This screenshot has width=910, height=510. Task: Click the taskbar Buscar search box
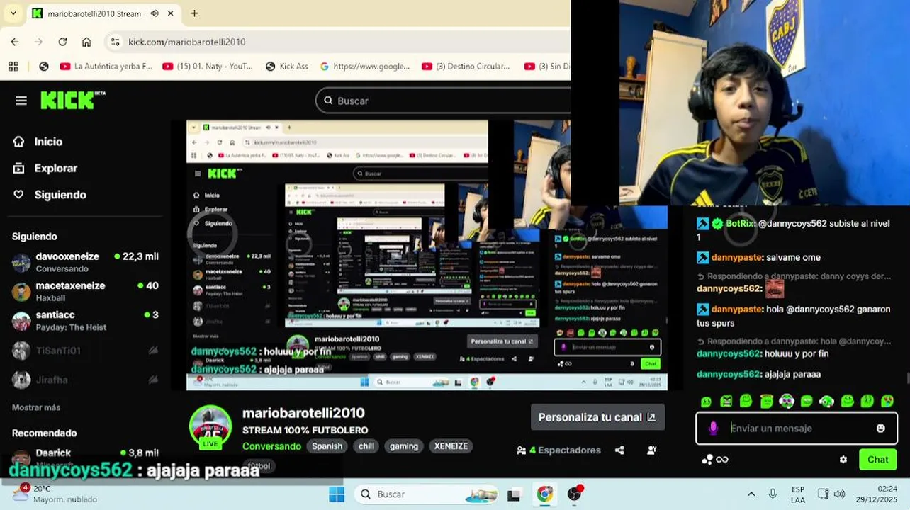pyautogui.click(x=425, y=494)
